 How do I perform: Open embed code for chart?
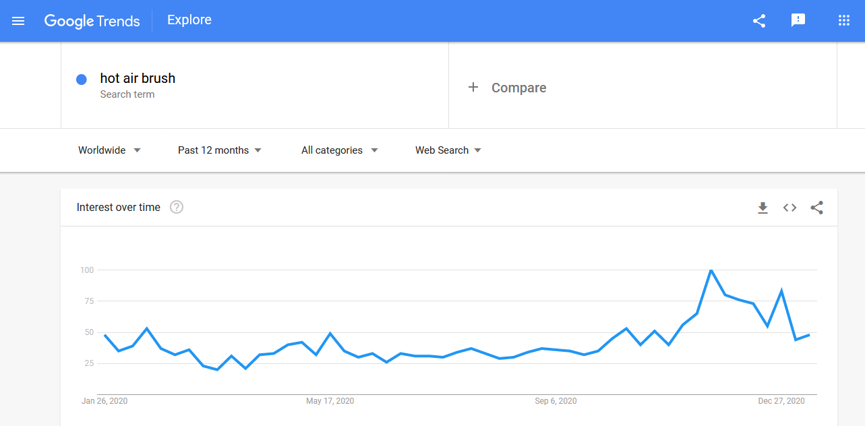tap(790, 208)
